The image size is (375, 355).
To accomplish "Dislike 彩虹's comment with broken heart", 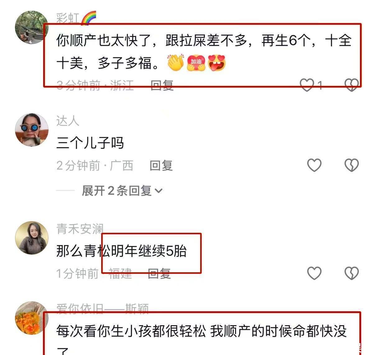I will pyautogui.click(x=352, y=84).
